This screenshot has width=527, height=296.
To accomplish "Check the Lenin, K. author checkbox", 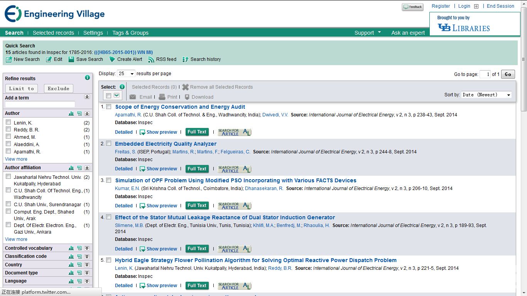I will pos(8,122).
